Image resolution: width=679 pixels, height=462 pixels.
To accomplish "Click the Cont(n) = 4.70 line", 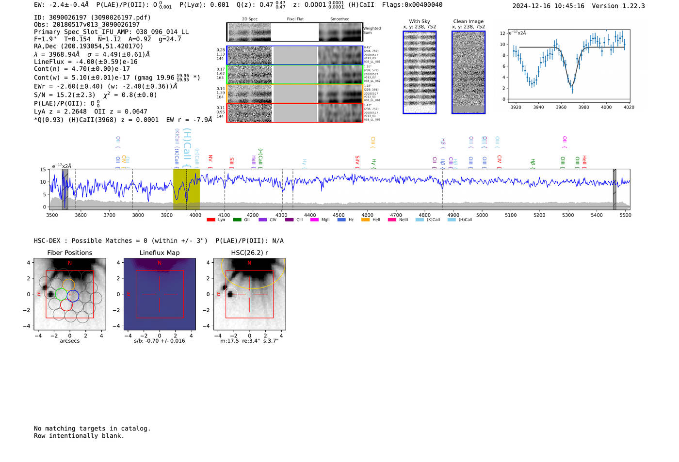I will (82, 69).
